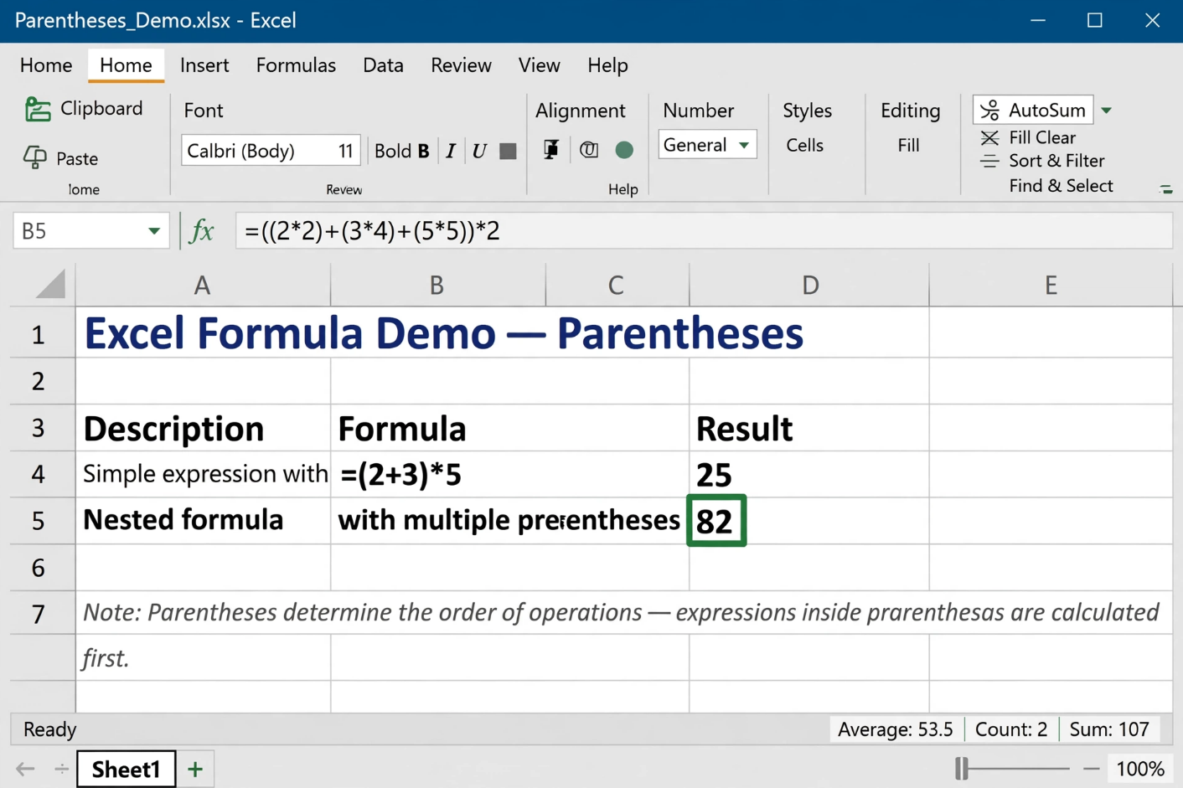The width and height of the screenshot is (1183, 788).
Task: Select column B header
Action: pyautogui.click(x=437, y=285)
